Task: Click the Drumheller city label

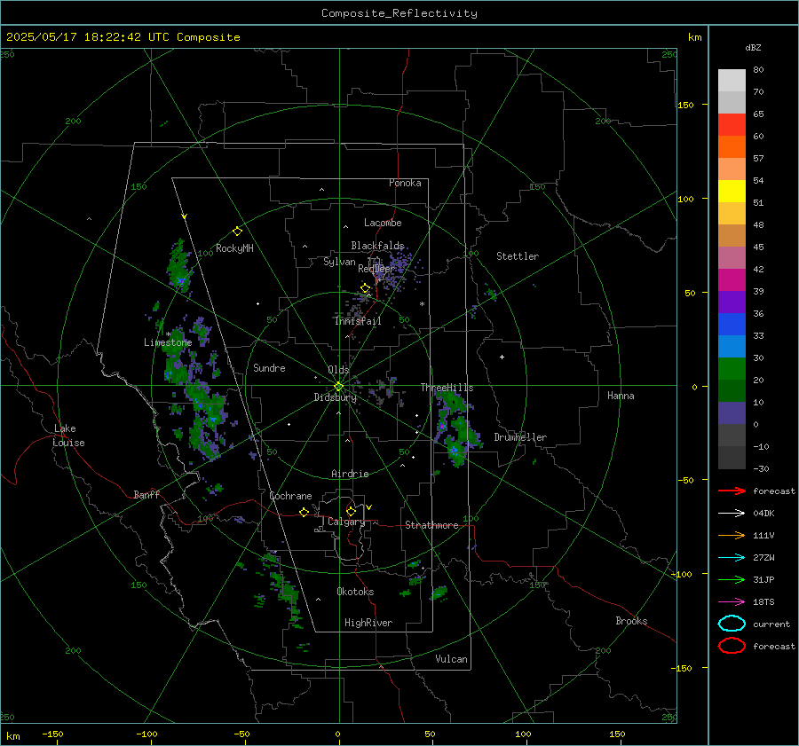Action: [520, 437]
